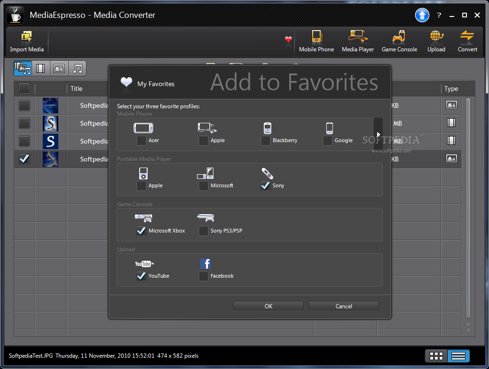Uncheck the Sony media player checkbox
Viewport: 489px width, 369px height.
(265, 186)
